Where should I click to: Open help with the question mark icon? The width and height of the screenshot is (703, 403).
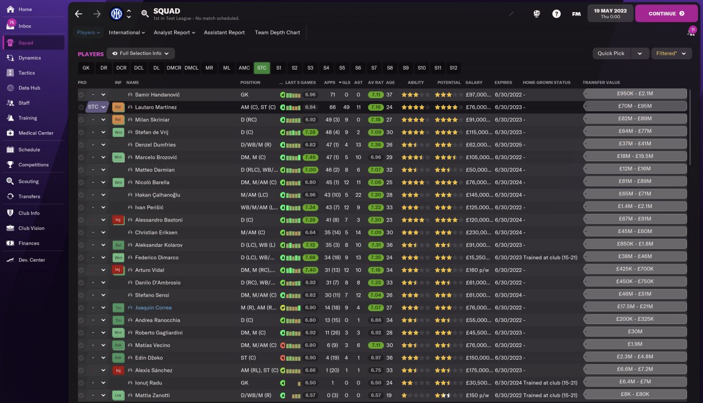(556, 14)
